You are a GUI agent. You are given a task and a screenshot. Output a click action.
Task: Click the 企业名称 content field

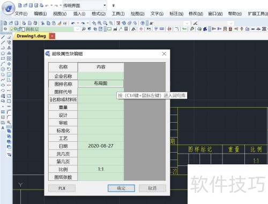[x=101, y=76]
